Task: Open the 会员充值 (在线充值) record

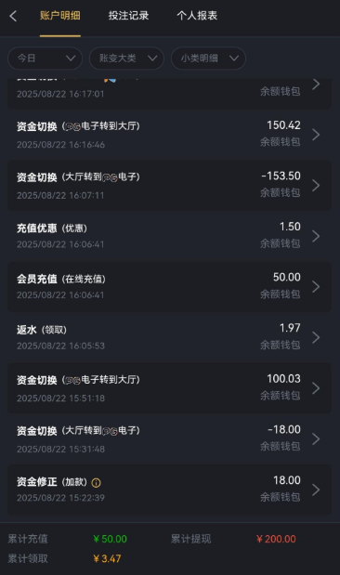Action: tap(169, 286)
